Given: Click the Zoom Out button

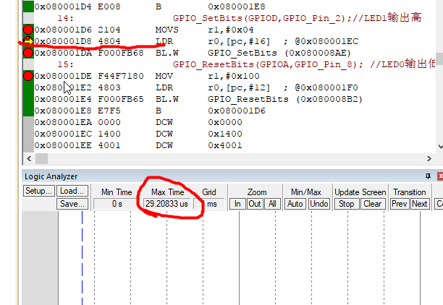Looking at the screenshot, I should (x=255, y=204).
